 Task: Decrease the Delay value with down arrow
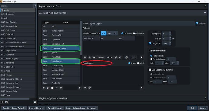pos(170,40)
